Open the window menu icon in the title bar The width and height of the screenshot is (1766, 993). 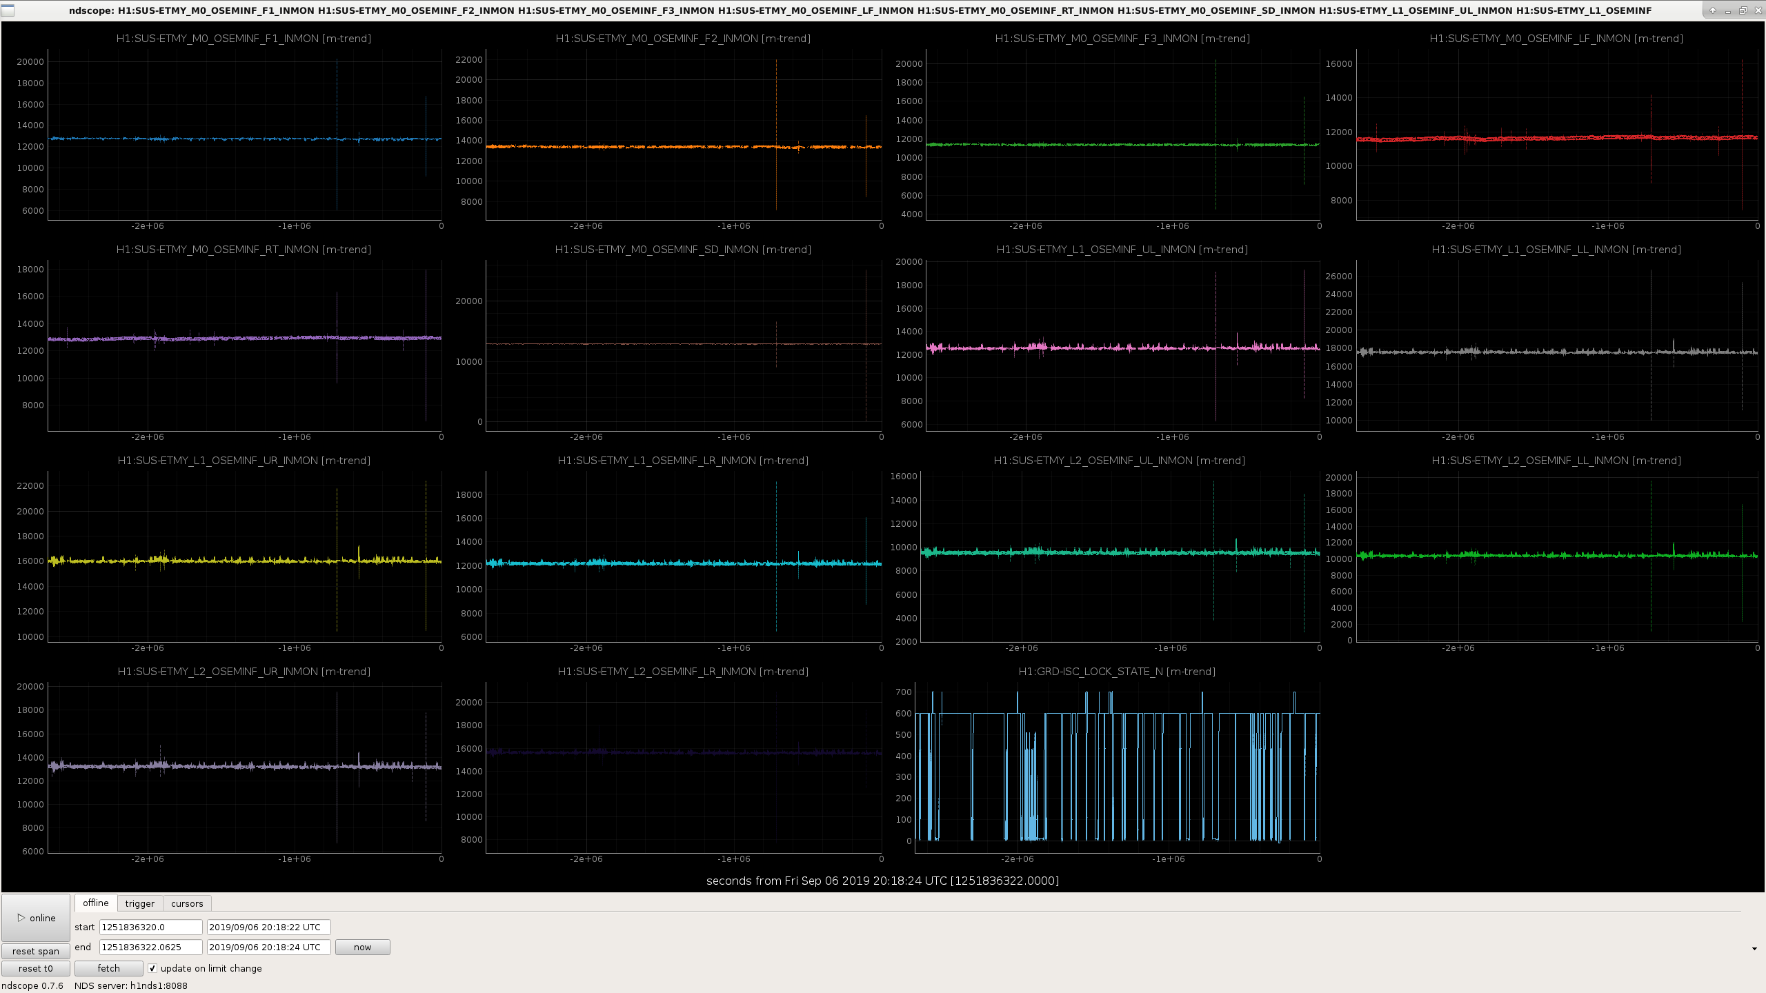(x=8, y=10)
